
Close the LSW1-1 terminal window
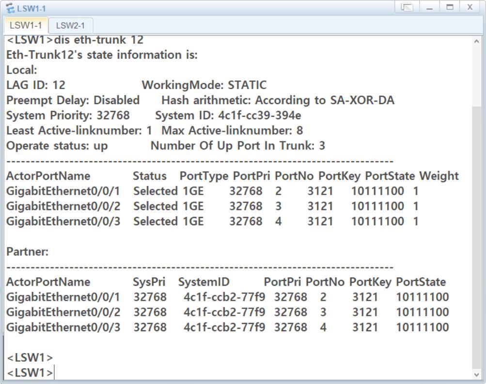pyautogui.click(x=470, y=7)
